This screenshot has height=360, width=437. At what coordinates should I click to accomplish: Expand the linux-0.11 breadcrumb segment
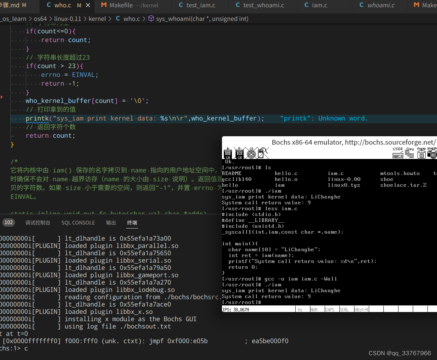coord(68,19)
